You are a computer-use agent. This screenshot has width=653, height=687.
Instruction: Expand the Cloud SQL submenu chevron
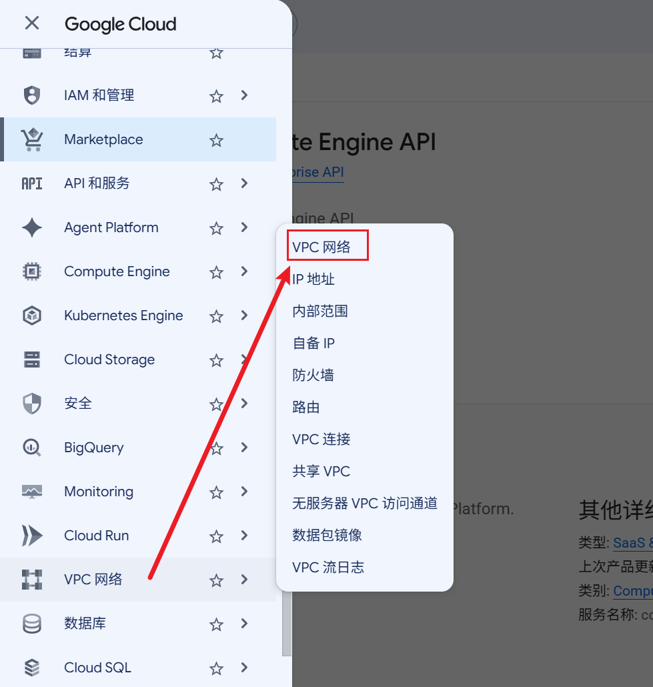[245, 668]
